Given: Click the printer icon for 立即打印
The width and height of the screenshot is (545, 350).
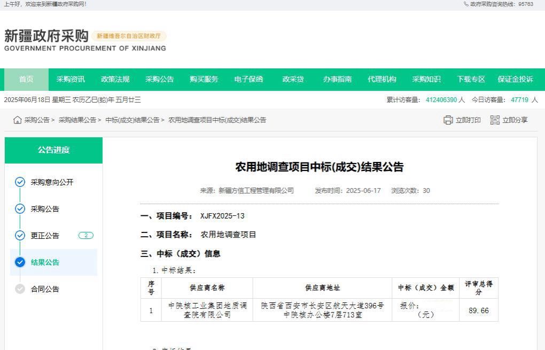Looking at the screenshot, I should tap(448, 120).
